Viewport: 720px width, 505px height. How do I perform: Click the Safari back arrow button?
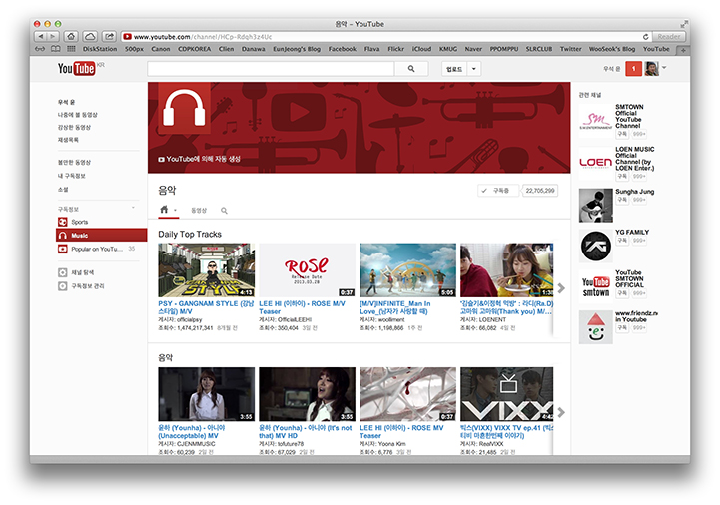(x=41, y=36)
